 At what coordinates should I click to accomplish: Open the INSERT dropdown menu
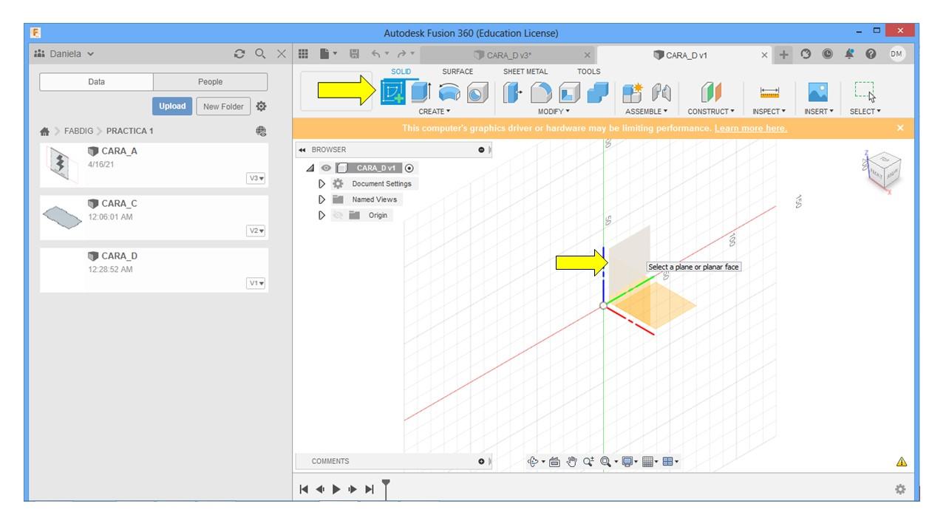click(819, 112)
